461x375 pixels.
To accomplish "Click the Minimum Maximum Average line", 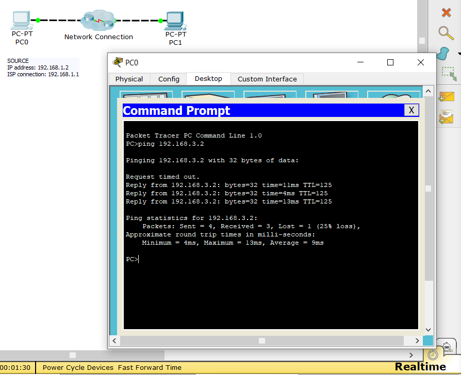I will (x=233, y=243).
